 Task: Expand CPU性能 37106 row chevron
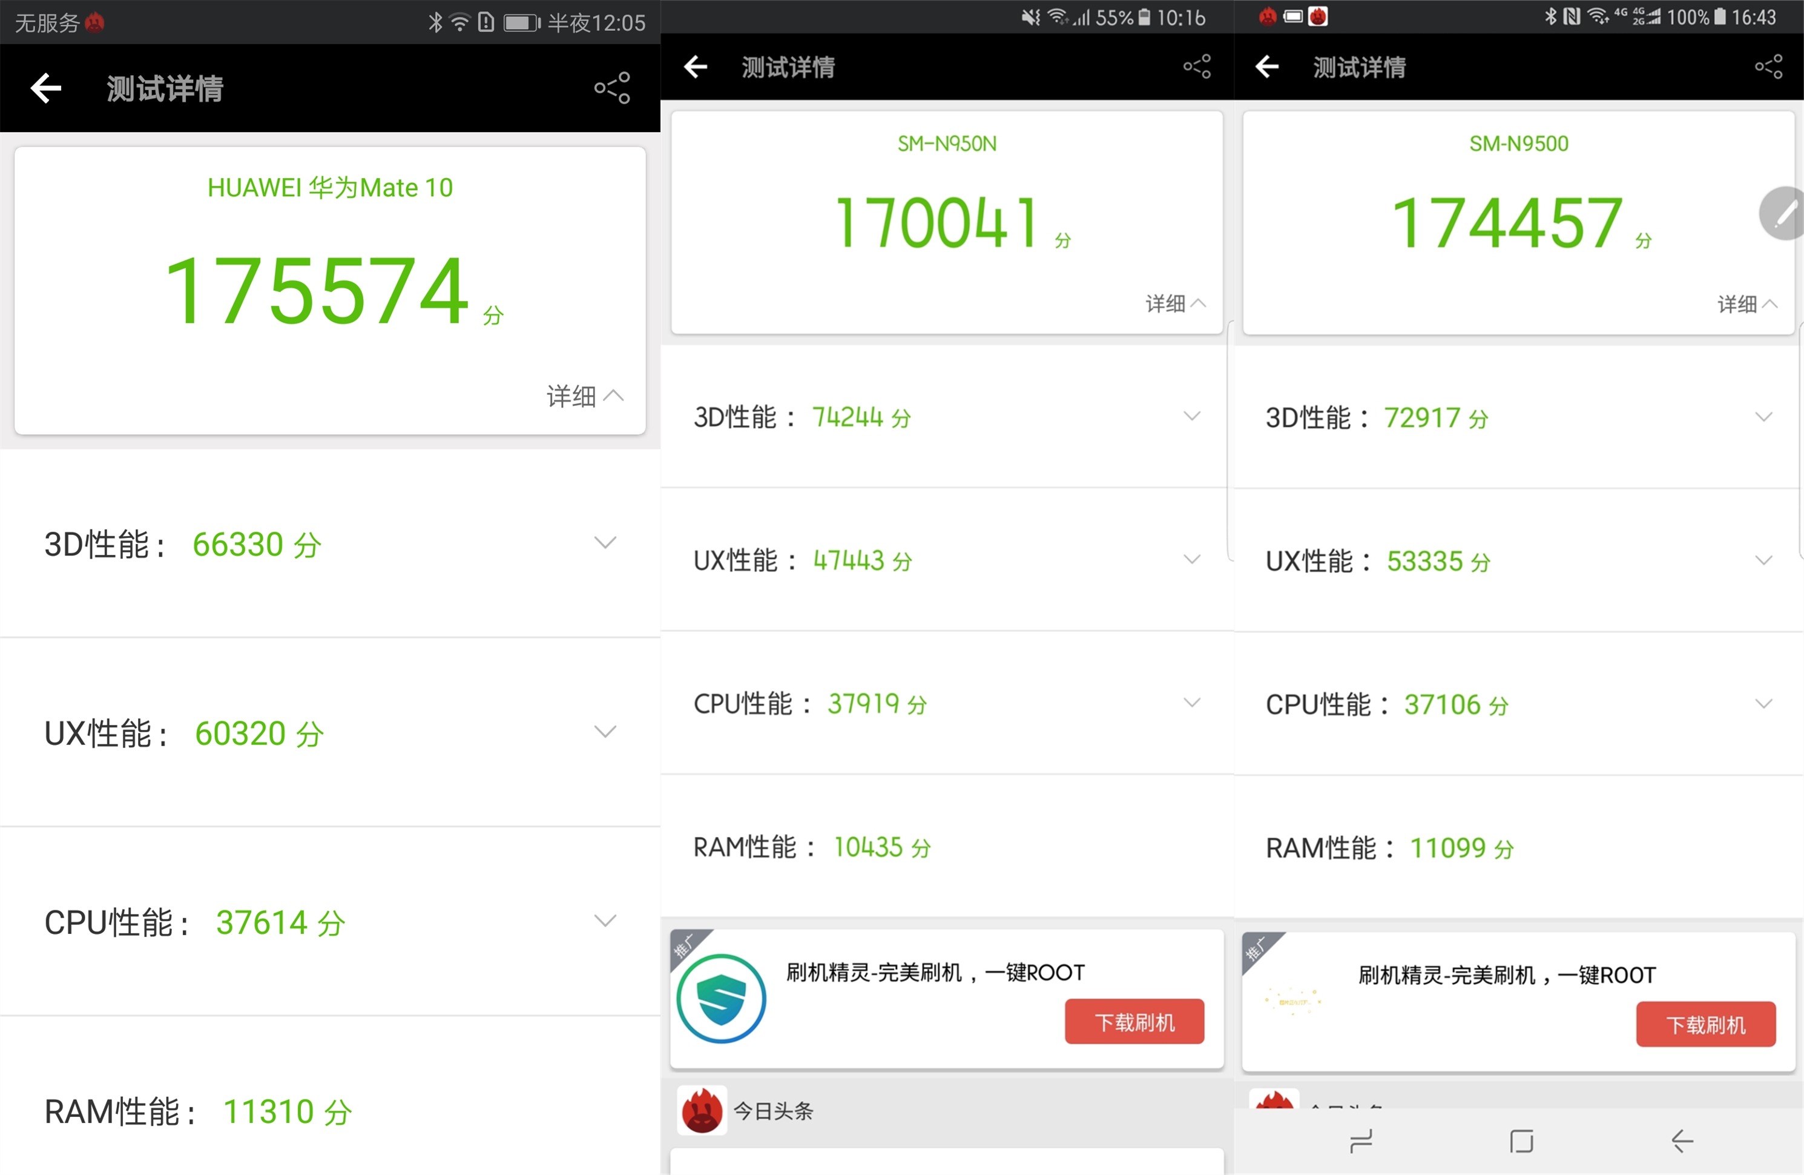point(1764,703)
